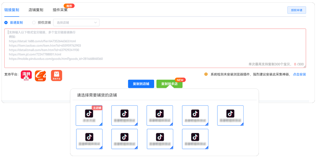
Task: Switch to the 插件采集 tab
Action: (60, 10)
